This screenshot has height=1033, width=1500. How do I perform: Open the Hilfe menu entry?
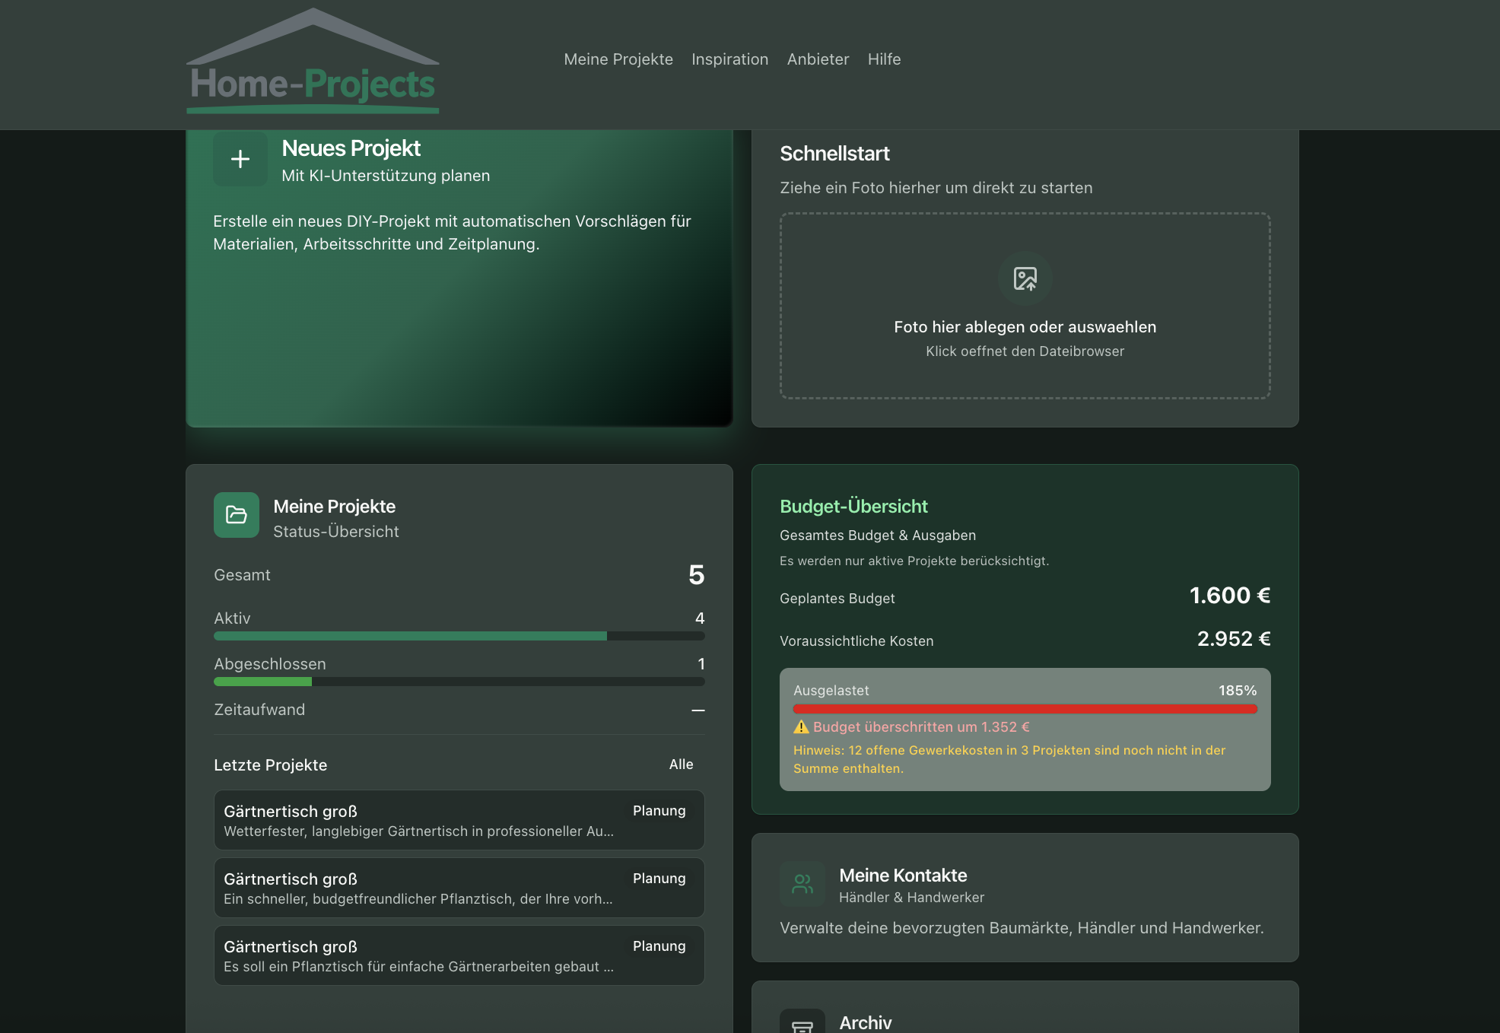click(884, 59)
